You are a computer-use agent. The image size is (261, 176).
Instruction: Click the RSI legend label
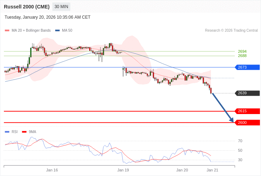14,132
